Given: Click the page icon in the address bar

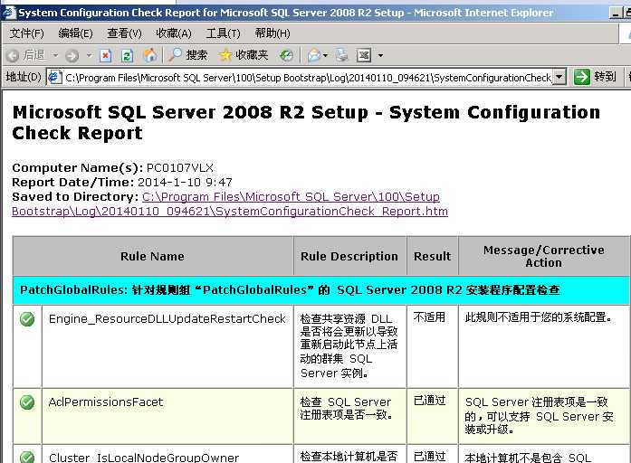Looking at the screenshot, I should [x=54, y=77].
